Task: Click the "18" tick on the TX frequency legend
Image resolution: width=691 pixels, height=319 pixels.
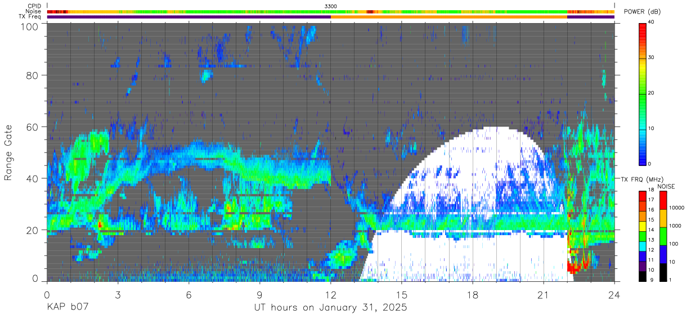Action: tap(652, 191)
